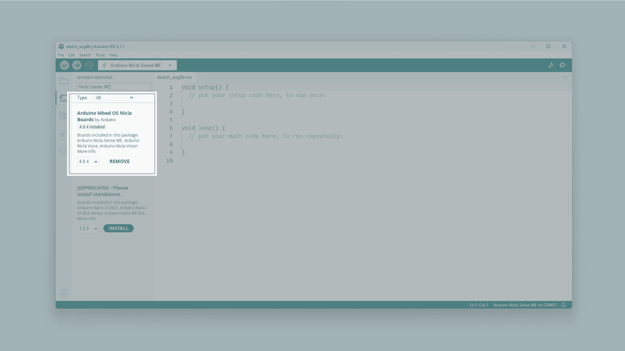The width and height of the screenshot is (625, 351).
Task: Click the Verify sketch checkmark button
Action: 64,65
